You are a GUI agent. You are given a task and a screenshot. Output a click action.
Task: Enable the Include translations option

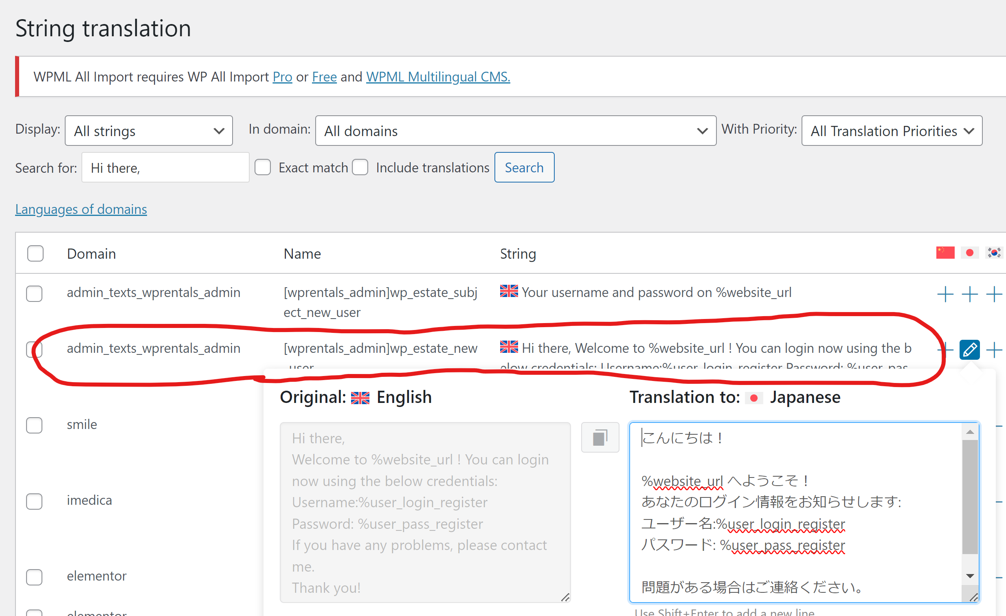point(360,167)
